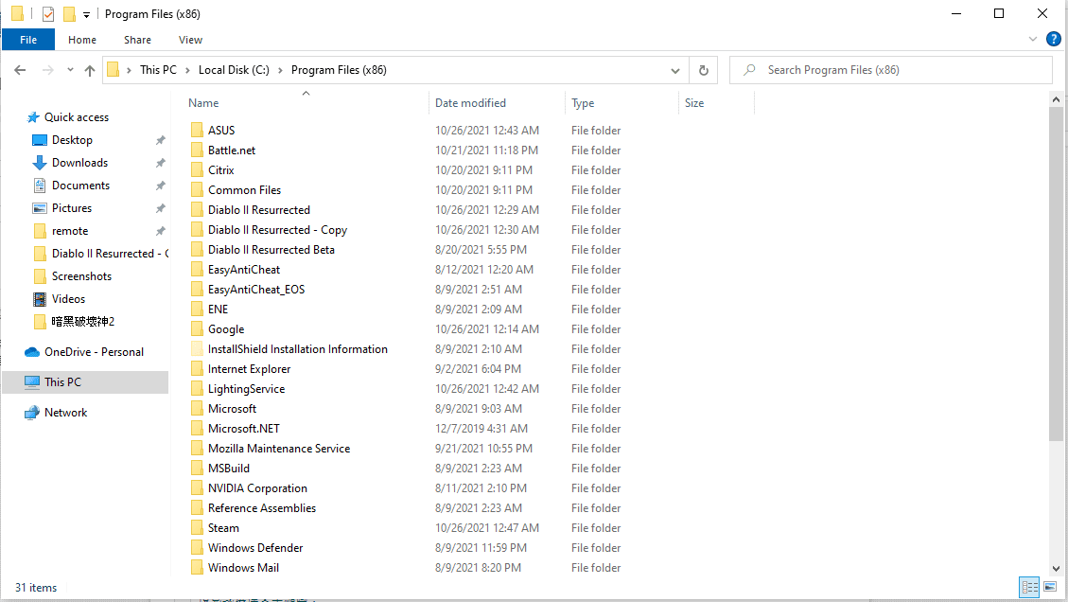Screen dimensions: 1068x602
Task: Click the Videos filmstrip icon in sidebar
Action: click(40, 298)
